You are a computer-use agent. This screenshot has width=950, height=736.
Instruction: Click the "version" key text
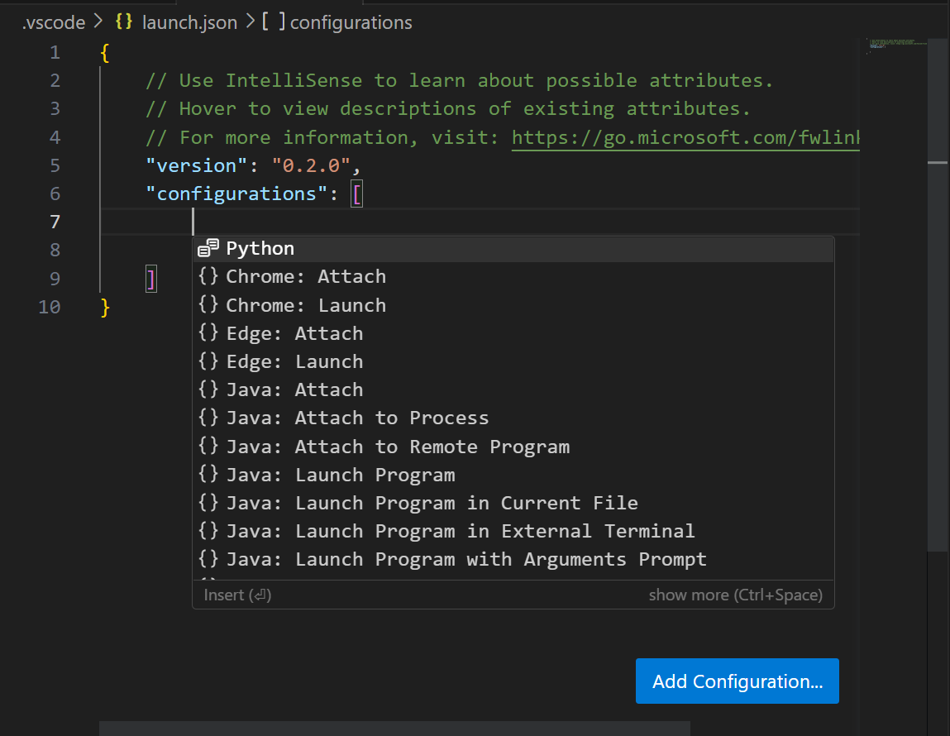click(197, 165)
